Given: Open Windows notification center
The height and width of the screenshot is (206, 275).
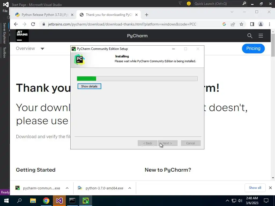Looking at the screenshot, I should (x=266, y=201).
